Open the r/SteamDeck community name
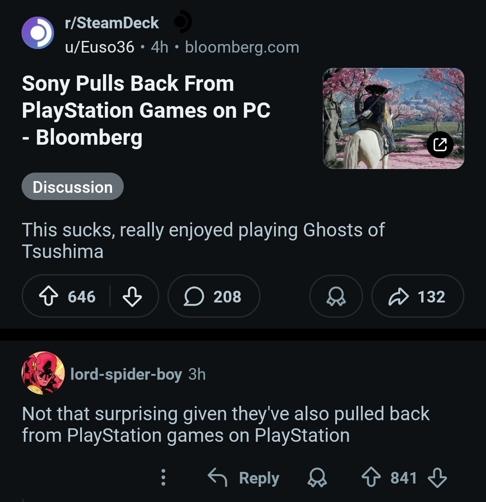This screenshot has height=502, width=486. (112, 23)
